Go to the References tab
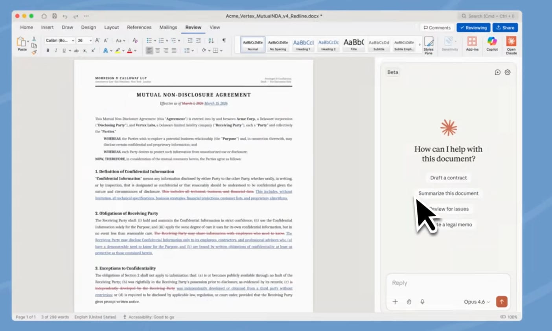The width and height of the screenshot is (552, 331). pyautogui.click(x=139, y=27)
